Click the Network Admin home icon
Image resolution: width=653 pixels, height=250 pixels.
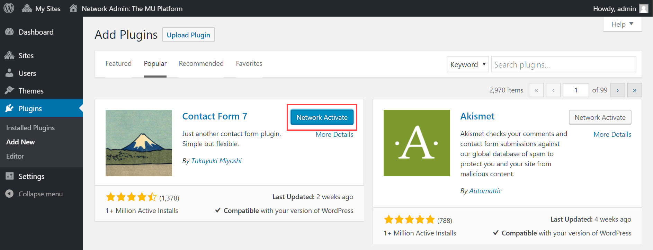tap(73, 8)
